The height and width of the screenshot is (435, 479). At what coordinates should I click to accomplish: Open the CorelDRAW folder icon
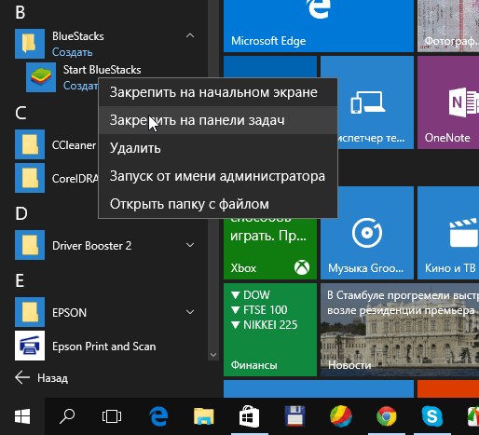click(x=30, y=178)
